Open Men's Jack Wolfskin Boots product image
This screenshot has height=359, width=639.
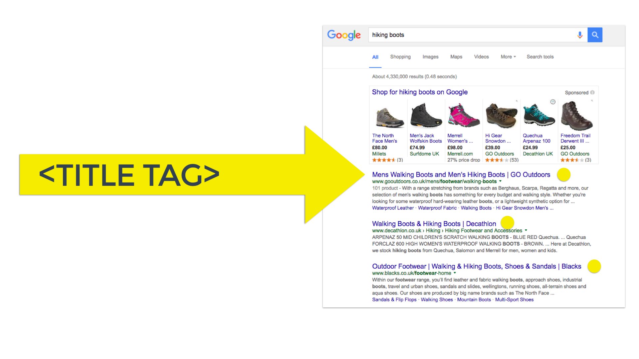click(x=426, y=115)
